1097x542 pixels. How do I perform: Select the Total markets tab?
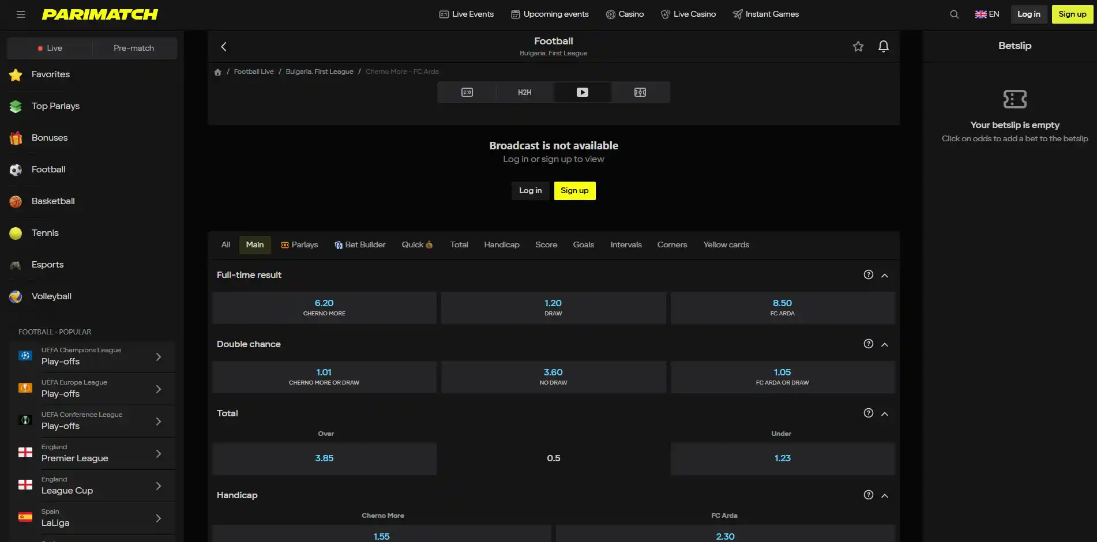459,245
